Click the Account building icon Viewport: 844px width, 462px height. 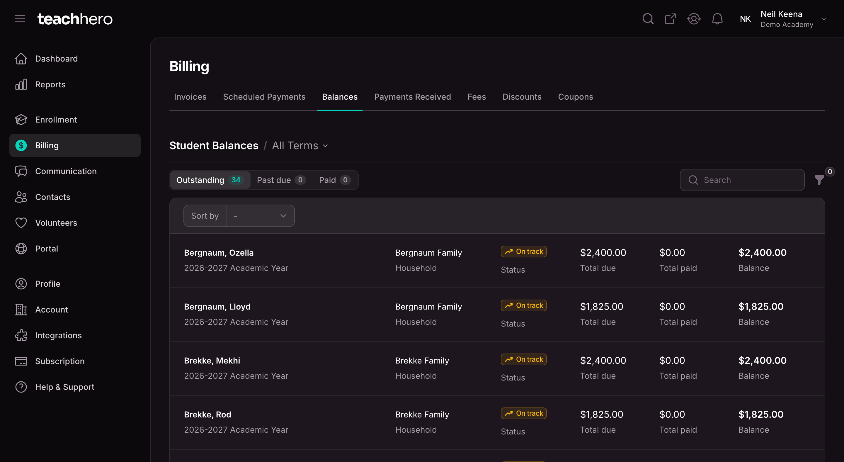click(x=21, y=310)
